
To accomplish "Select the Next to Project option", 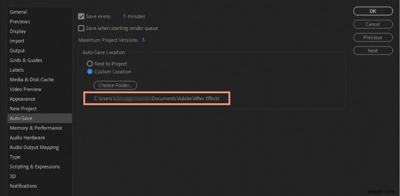I will click(89, 64).
